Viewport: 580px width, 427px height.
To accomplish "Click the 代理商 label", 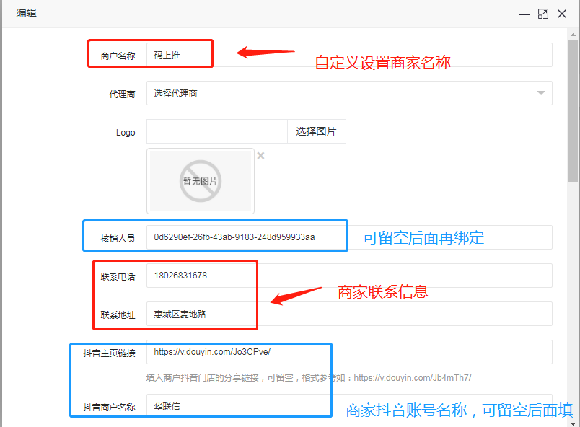I will click(122, 94).
